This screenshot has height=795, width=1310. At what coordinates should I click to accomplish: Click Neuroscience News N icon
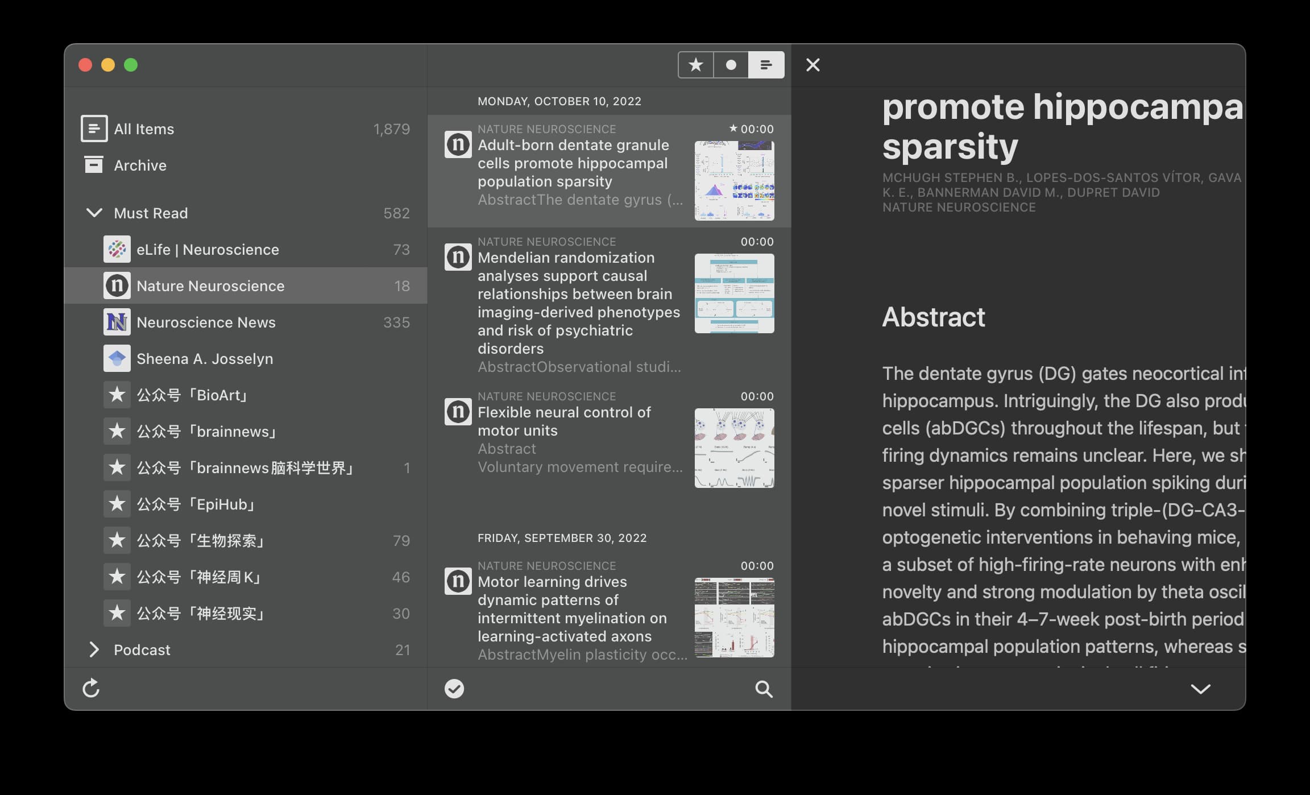point(117,322)
